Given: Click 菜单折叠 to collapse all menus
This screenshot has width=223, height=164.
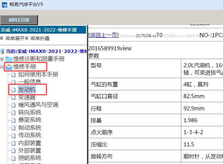Looking at the screenshot, I should click(40, 38).
